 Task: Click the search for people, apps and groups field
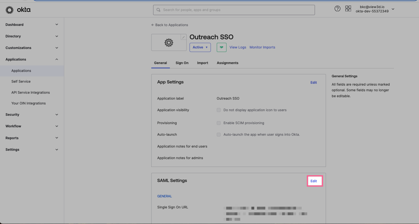tap(234, 10)
